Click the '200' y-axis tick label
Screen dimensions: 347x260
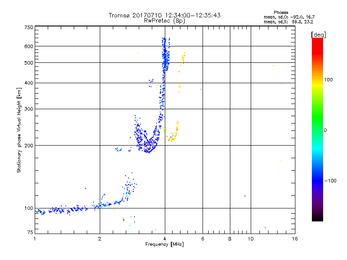coord(29,145)
